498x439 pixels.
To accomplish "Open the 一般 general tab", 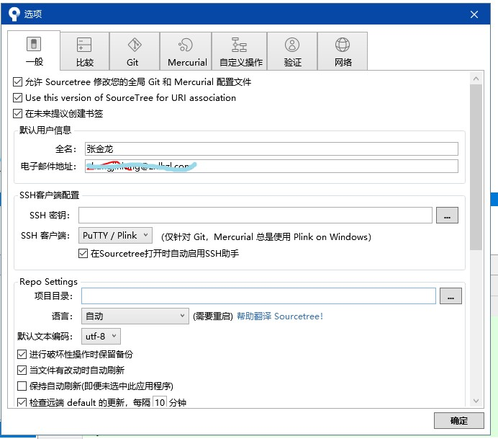I will pyautogui.click(x=34, y=50).
